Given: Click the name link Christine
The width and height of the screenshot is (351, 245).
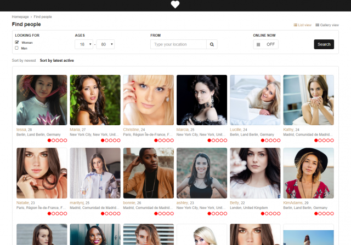Looking at the screenshot, I should [x=131, y=130].
